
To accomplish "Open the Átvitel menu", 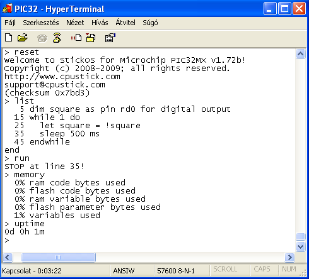I will [x=125, y=23].
